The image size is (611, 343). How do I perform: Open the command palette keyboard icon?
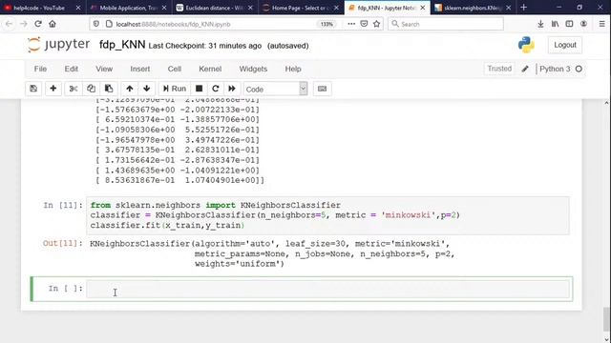coord(322,89)
